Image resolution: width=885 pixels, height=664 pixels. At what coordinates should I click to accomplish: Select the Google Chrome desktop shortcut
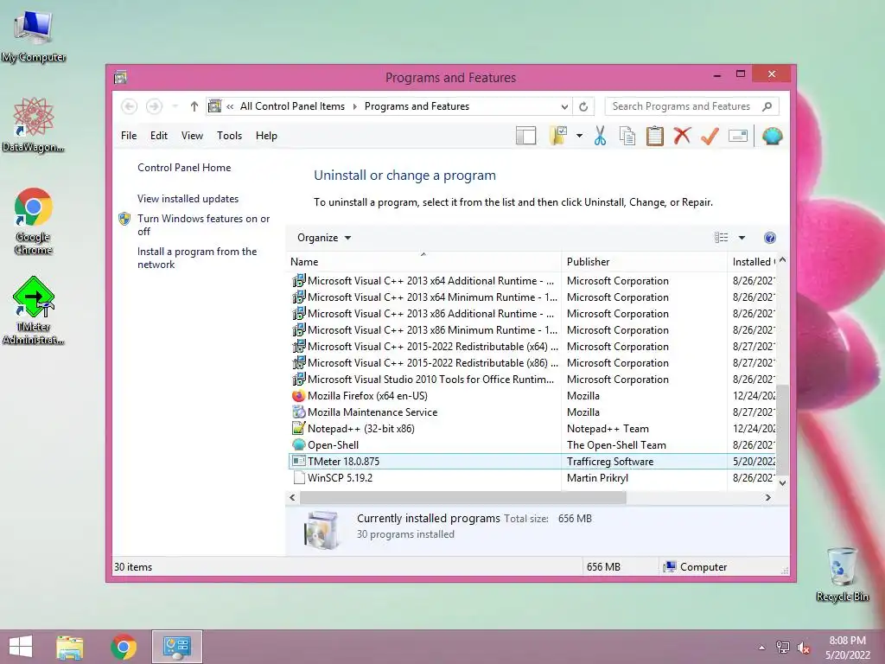pyautogui.click(x=34, y=221)
